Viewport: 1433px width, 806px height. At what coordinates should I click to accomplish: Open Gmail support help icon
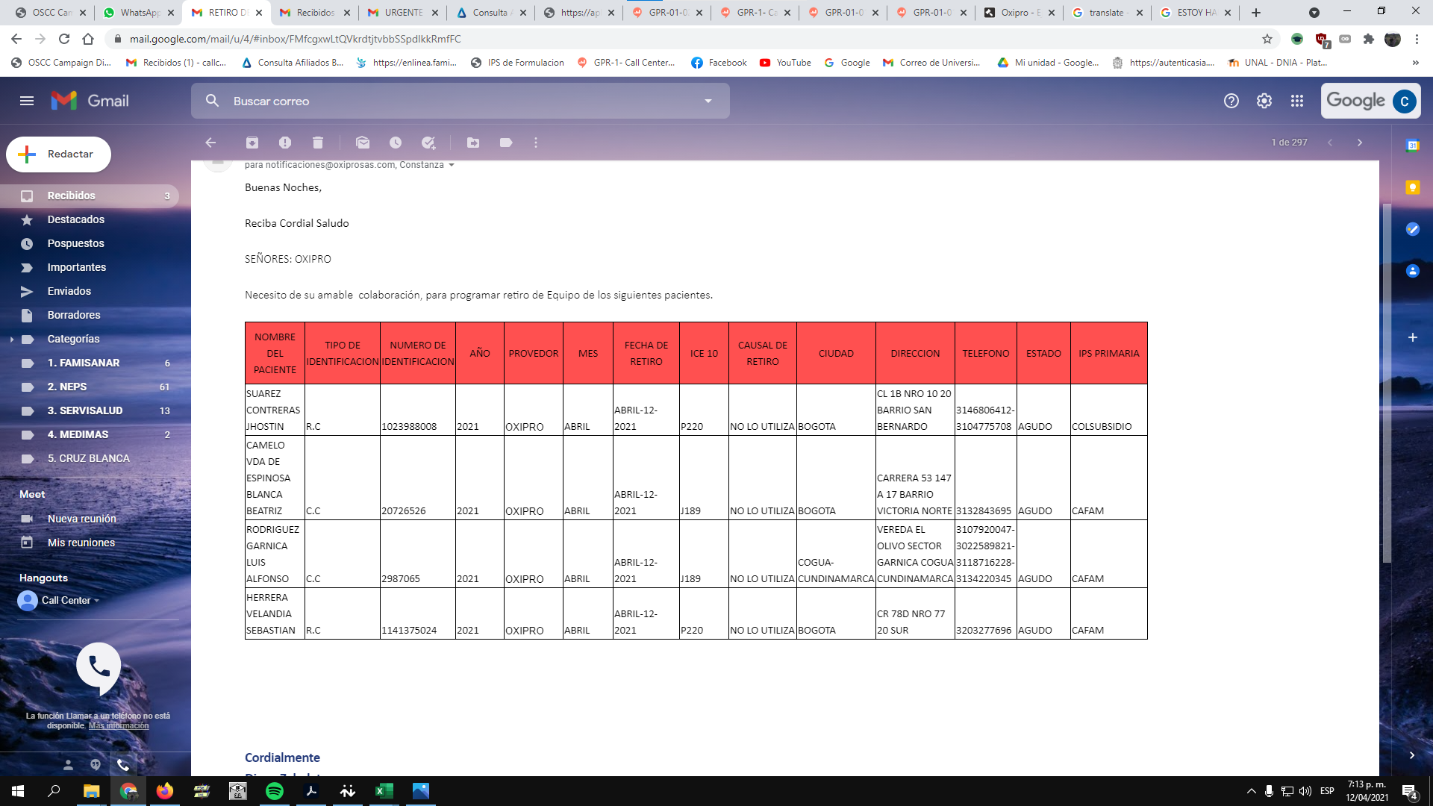tap(1231, 101)
